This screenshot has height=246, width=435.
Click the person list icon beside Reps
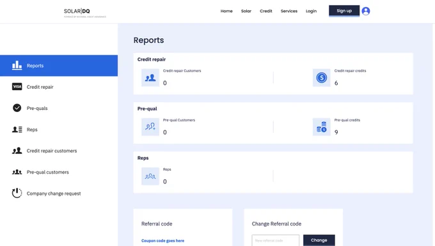coord(17,129)
